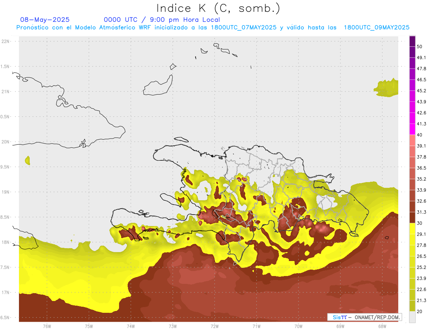Click the colorbar value "26.5"
This screenshot has height=331, width=429.
coord(421,256)
